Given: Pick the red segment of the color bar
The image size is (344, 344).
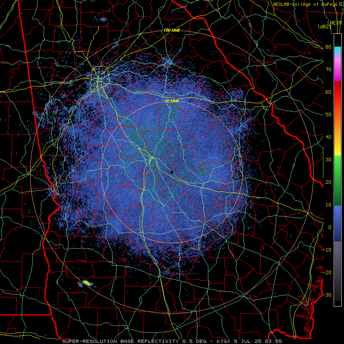Looking at the screenshot, I should tap(338, 92).
